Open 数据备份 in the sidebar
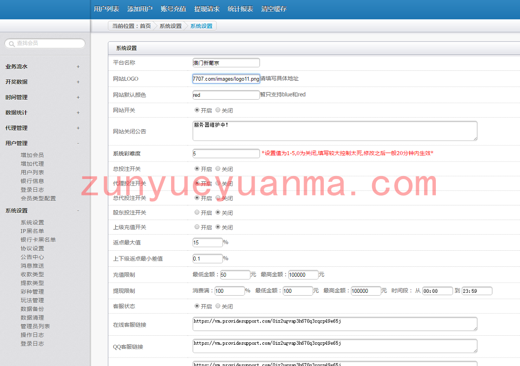The height and width of the screenshot is (366, 520). (x=32, y=309)
